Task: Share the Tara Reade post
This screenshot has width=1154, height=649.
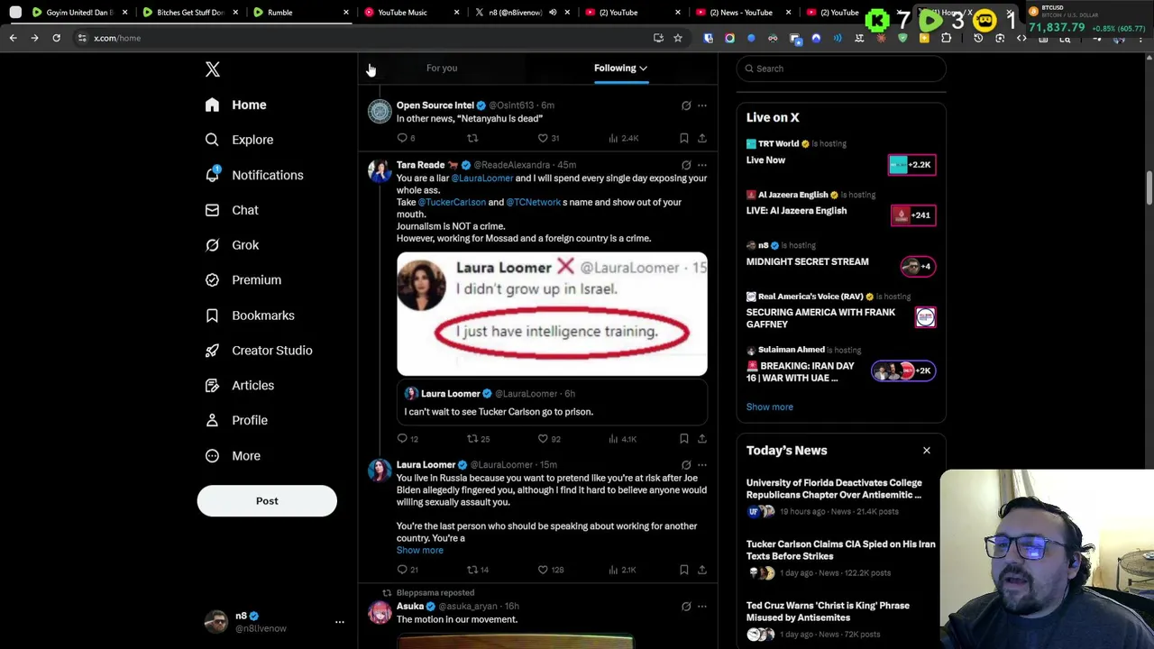Action: pos(701,439)
